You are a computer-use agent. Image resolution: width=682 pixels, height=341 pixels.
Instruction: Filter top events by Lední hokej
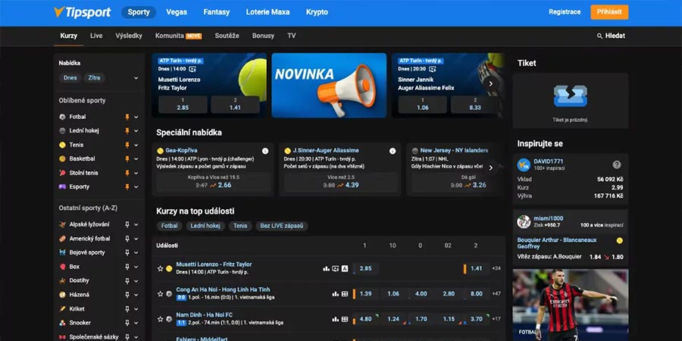[x=205, y=226]
